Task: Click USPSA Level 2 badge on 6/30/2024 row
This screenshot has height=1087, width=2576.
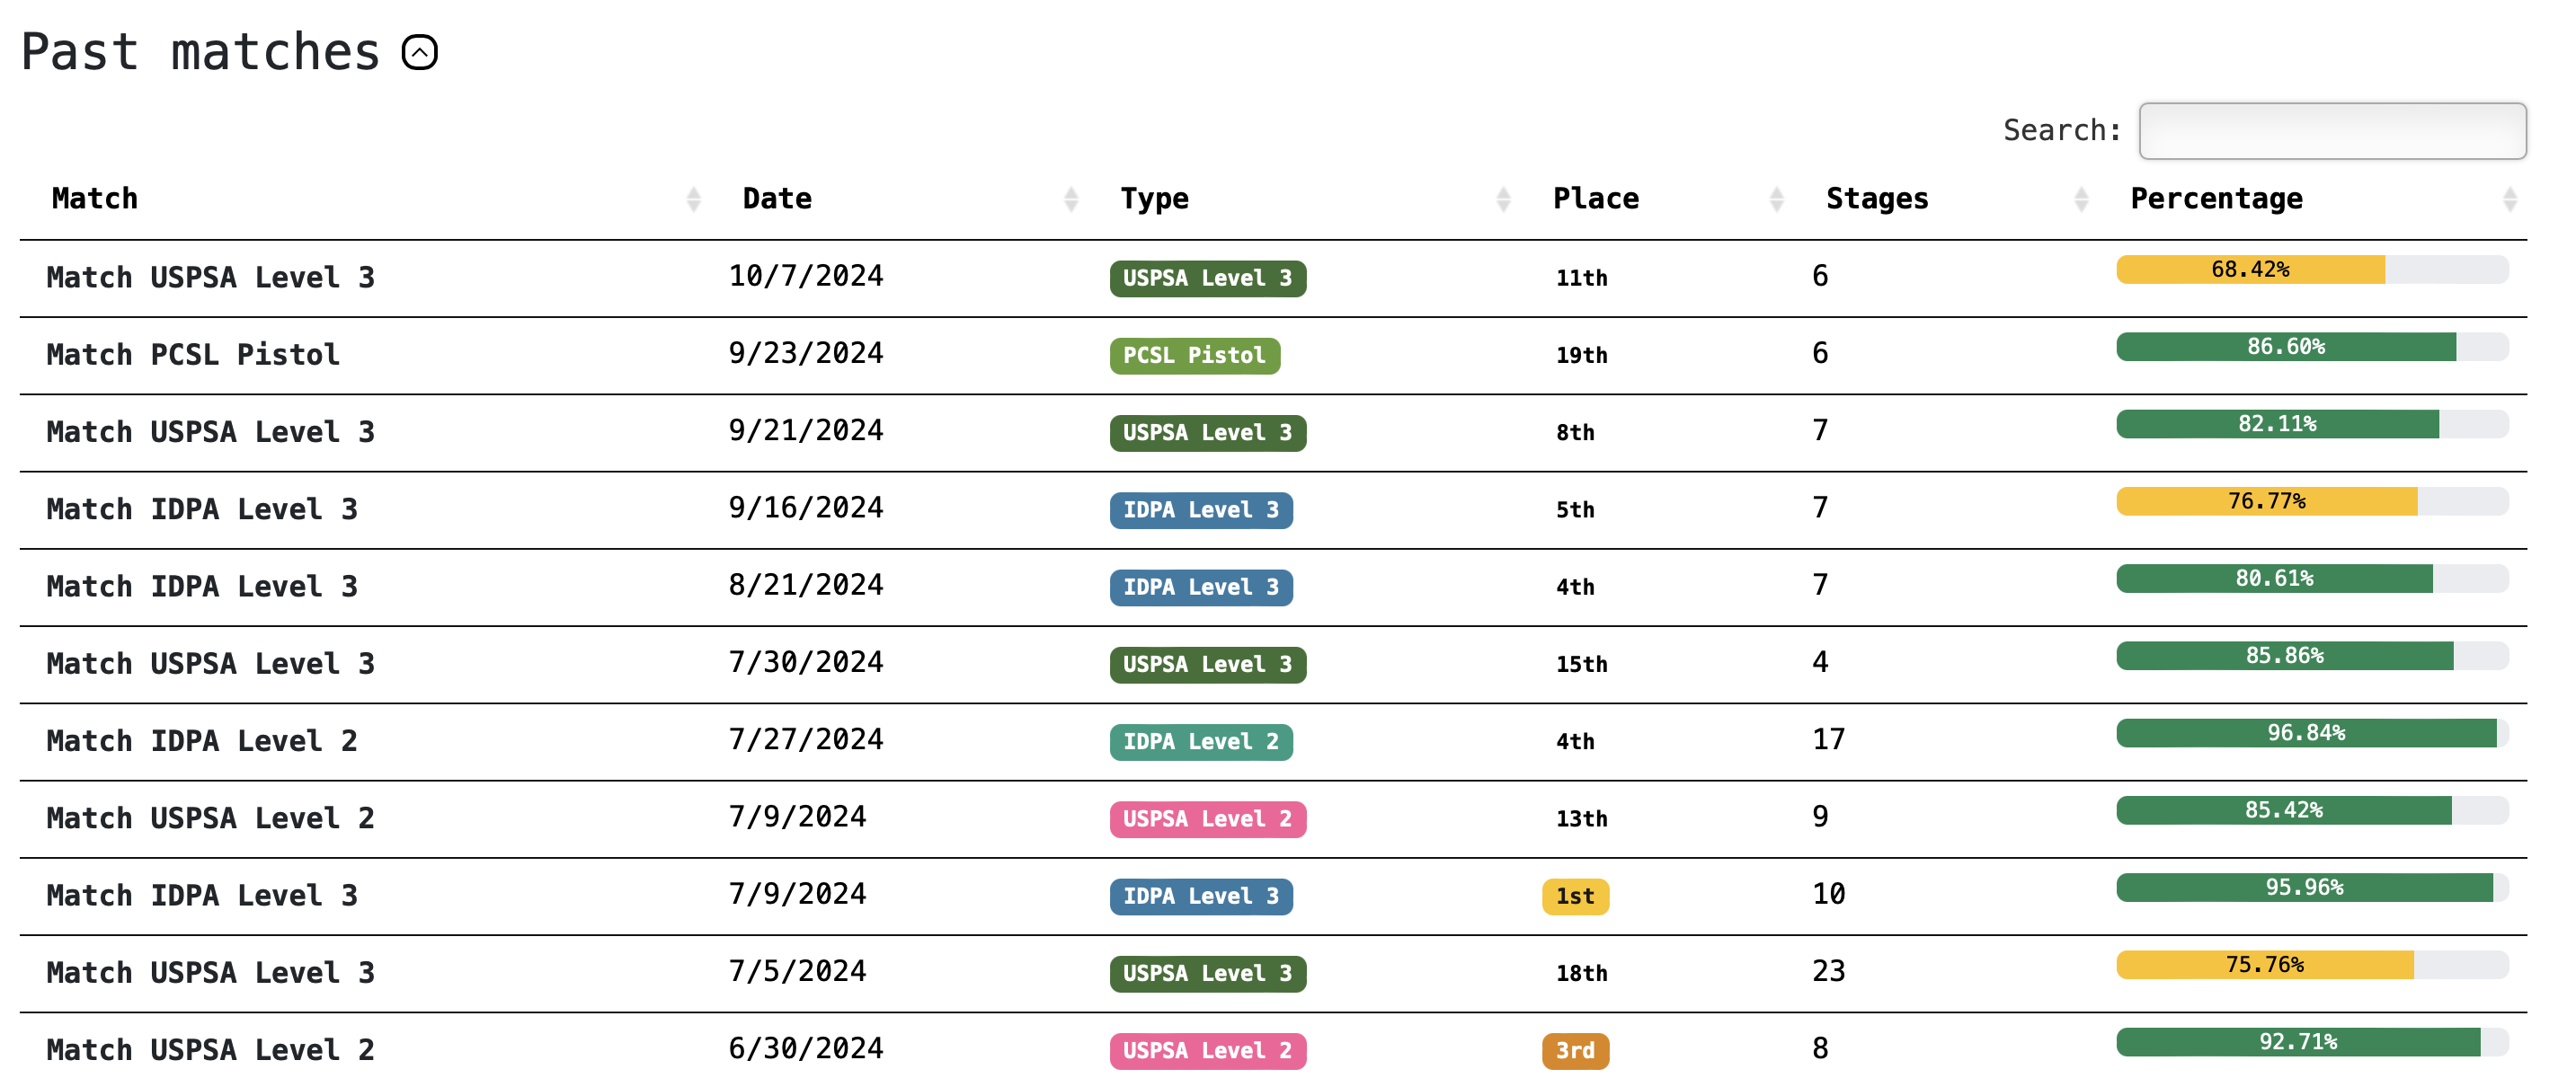Action: [1207, 1051]
